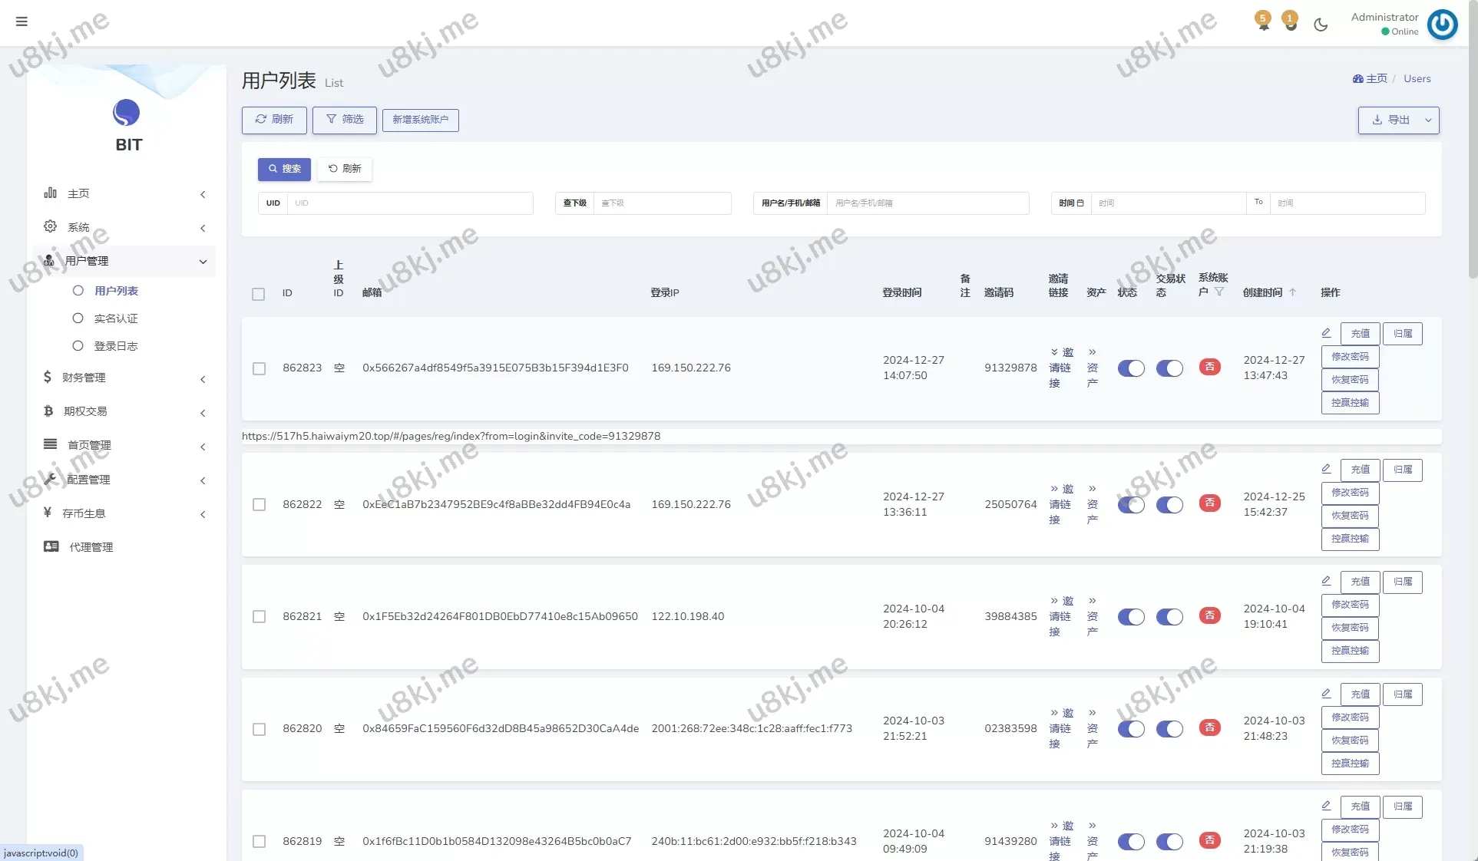1478x861 pixels.
Task: Click the blue 搜索 button
Action: tap(284, 169)
